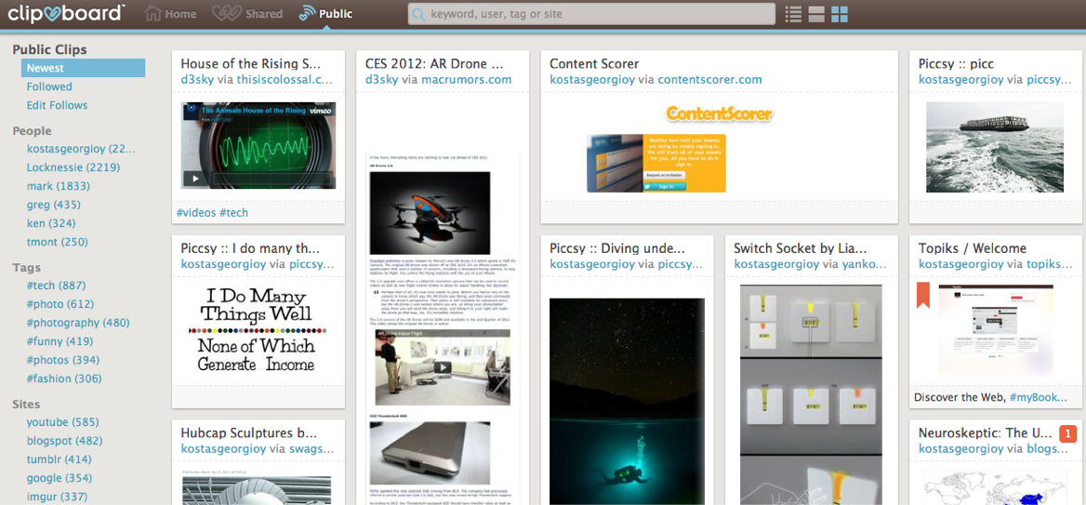Open the Shared tab
This screenshot has width=1086, height=505.
pos(247,14)
